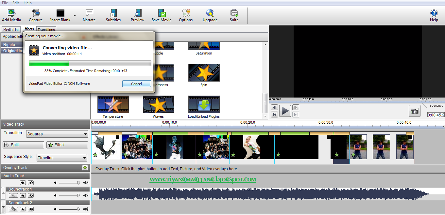Select the Soundtrack 1 audio waveform clip
This screenshot has width=445, height=215.
pos(261,194)
